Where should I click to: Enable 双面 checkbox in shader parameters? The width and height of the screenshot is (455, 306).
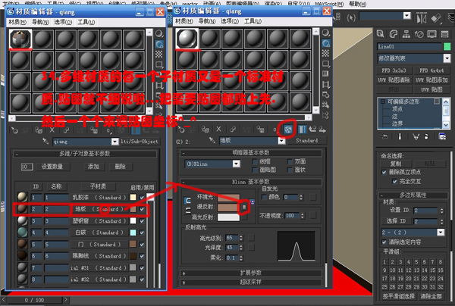pyautogui.click(x=290, y=161)
